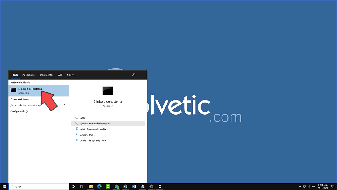Open the network status icon in system tray

click(304, 186)
